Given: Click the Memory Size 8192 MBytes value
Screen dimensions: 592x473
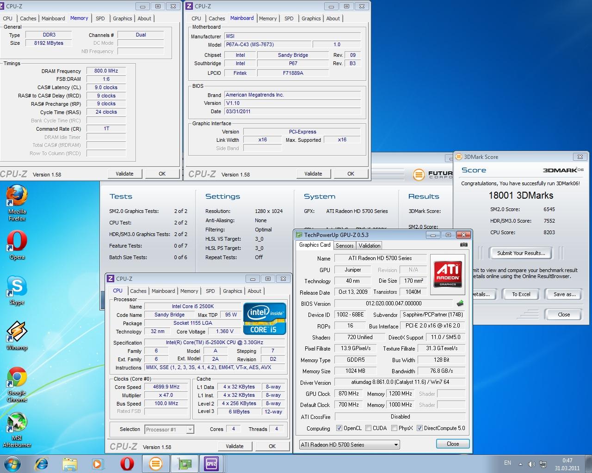Looking at the screenshot, I should pyautogui.click(x=49, y=43).
